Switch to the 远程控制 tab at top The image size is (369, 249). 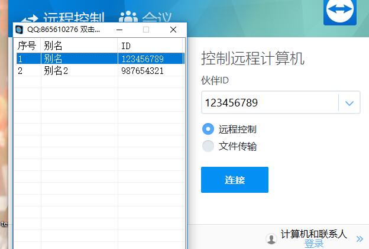(74, 18)
